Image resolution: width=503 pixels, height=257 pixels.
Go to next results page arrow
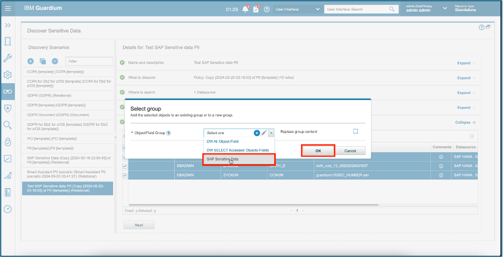pyautogui.click(x=303, y=211)
